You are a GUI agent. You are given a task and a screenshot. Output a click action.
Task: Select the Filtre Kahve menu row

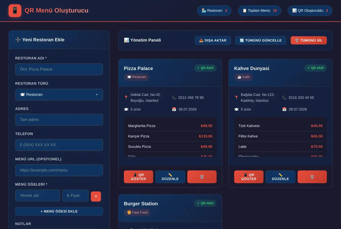pyautogui.click(x=280, y=136)
